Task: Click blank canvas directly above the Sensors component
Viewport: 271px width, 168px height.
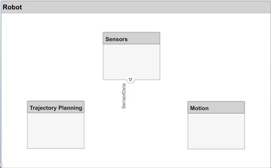Action: [x=131, y=23]
